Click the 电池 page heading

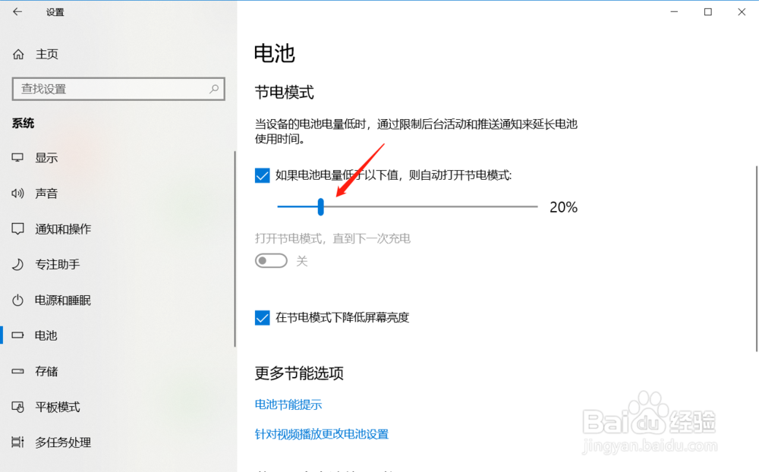[272, 53]
